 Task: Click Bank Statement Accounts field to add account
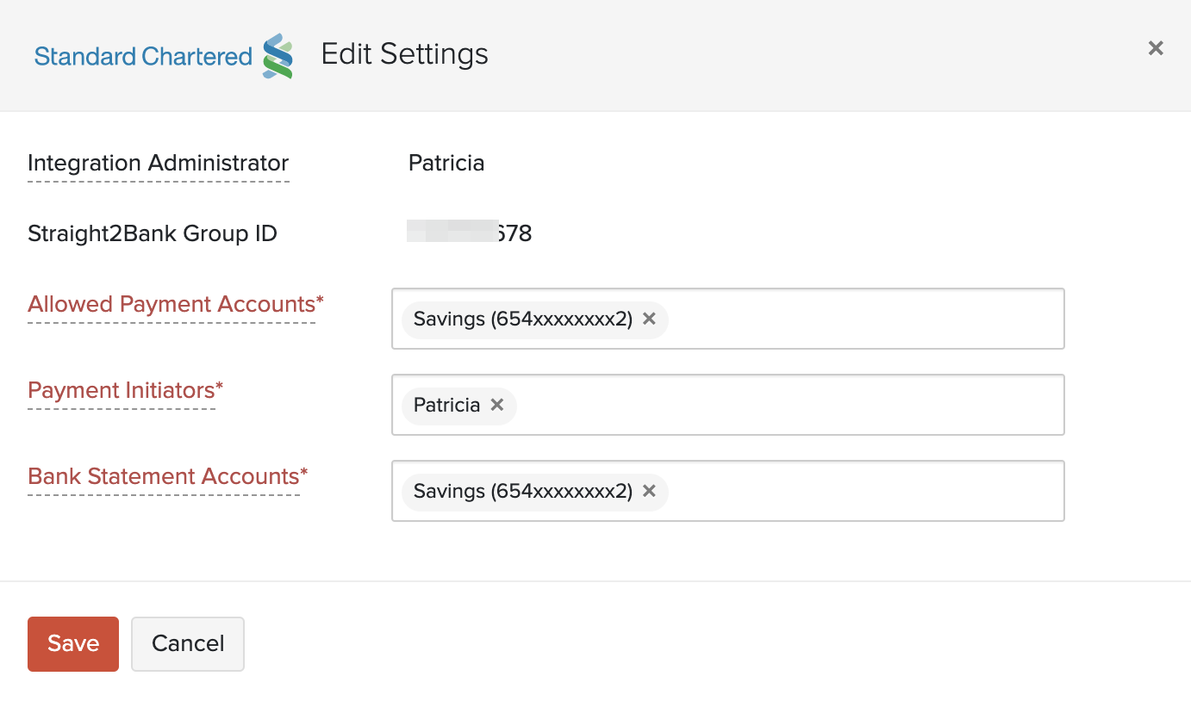pyautogui.click(x=862, y=491)
